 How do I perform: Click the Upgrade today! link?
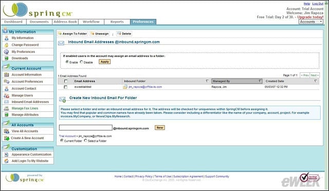[x=310, y=17]
